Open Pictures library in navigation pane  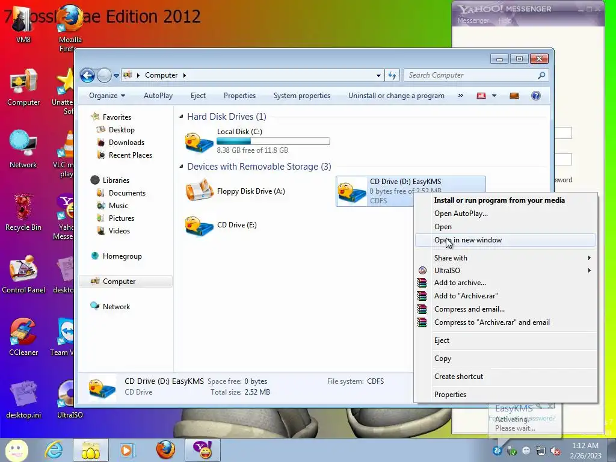pyautogui.click(x=121, y=218)
